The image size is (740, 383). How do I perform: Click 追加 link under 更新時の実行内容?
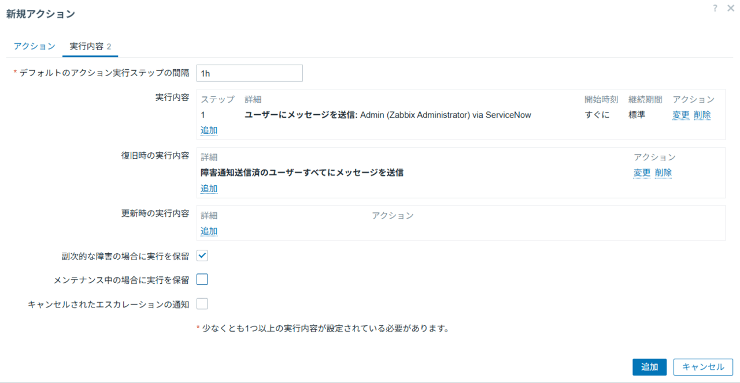[209, 231]
